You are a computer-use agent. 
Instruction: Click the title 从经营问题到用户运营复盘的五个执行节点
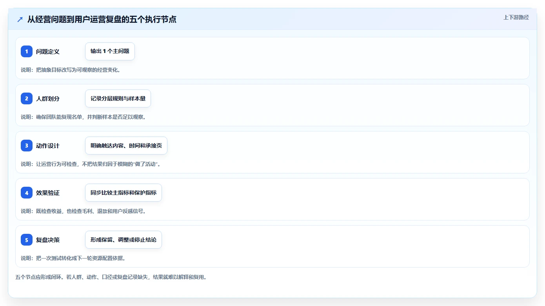point(102,19)
